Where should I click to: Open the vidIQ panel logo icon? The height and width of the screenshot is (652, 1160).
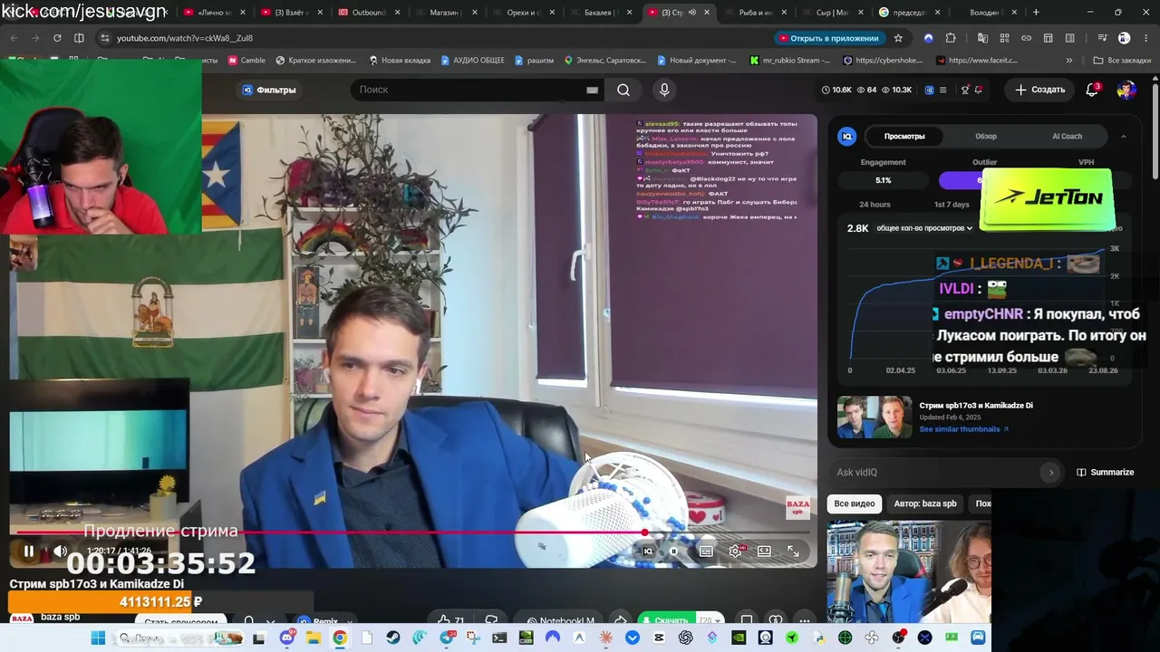pyautogui.click(x=847, y=136)
